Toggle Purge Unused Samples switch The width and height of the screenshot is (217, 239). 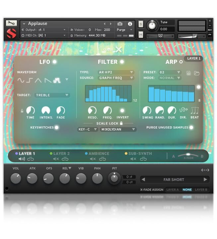click(x=191, y=127)
